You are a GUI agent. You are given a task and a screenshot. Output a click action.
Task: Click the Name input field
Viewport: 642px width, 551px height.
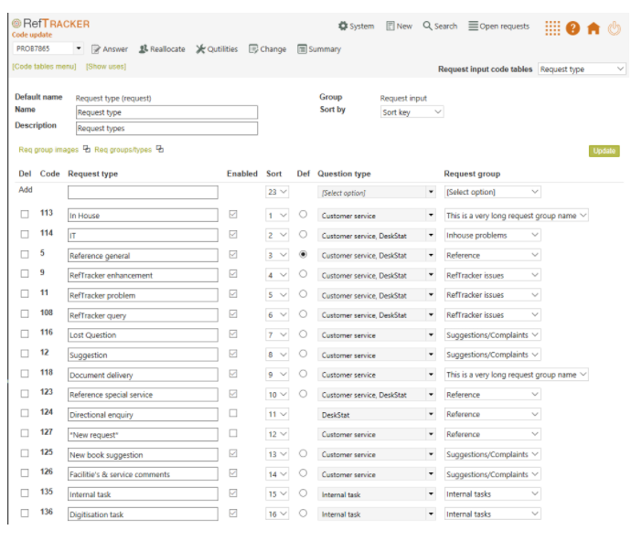(166, 112)
